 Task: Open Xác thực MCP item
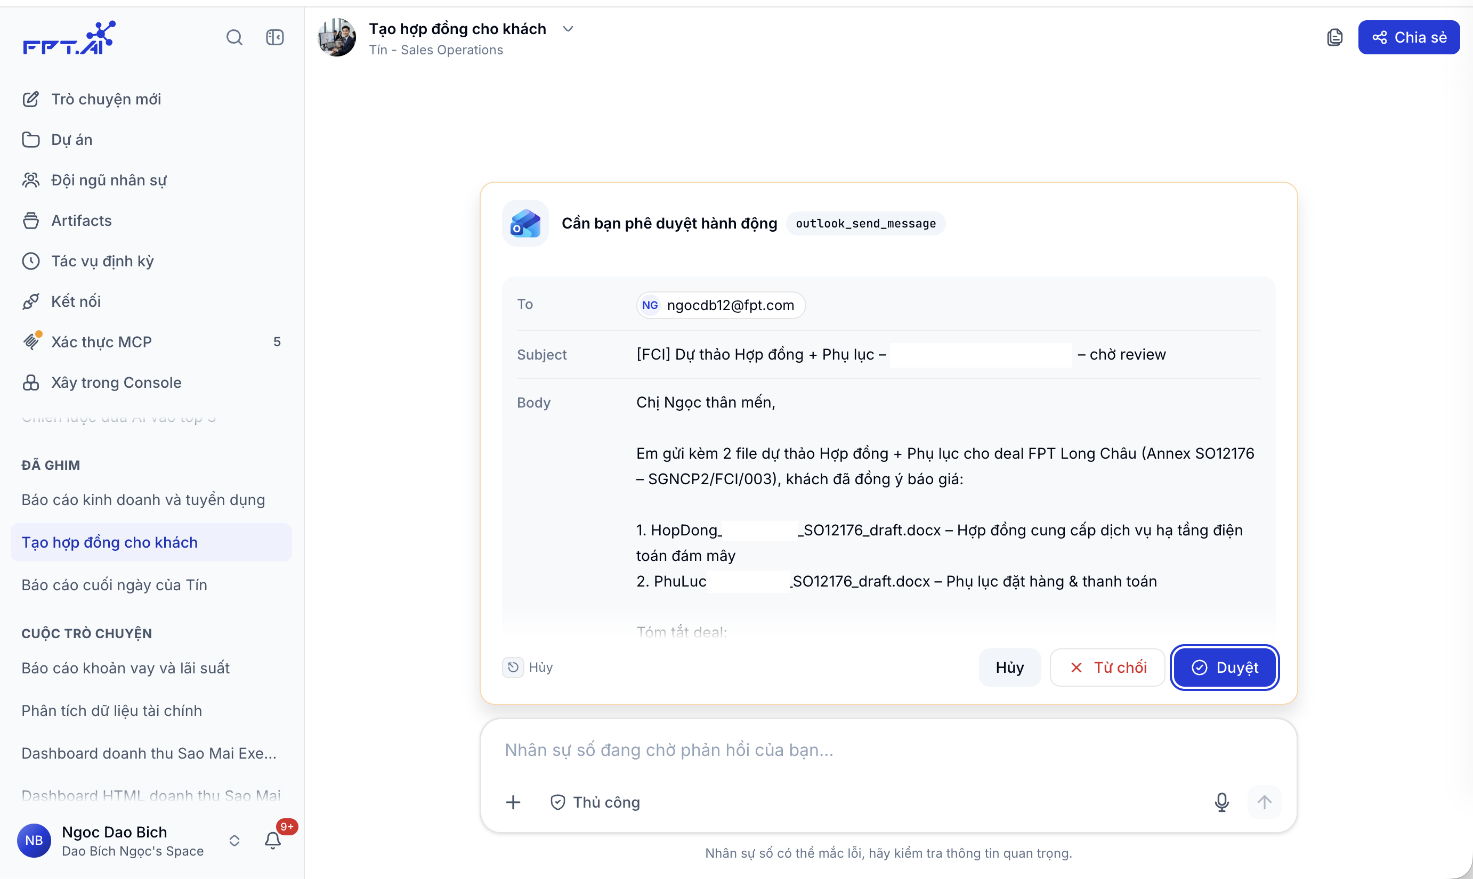coord(152,342)
